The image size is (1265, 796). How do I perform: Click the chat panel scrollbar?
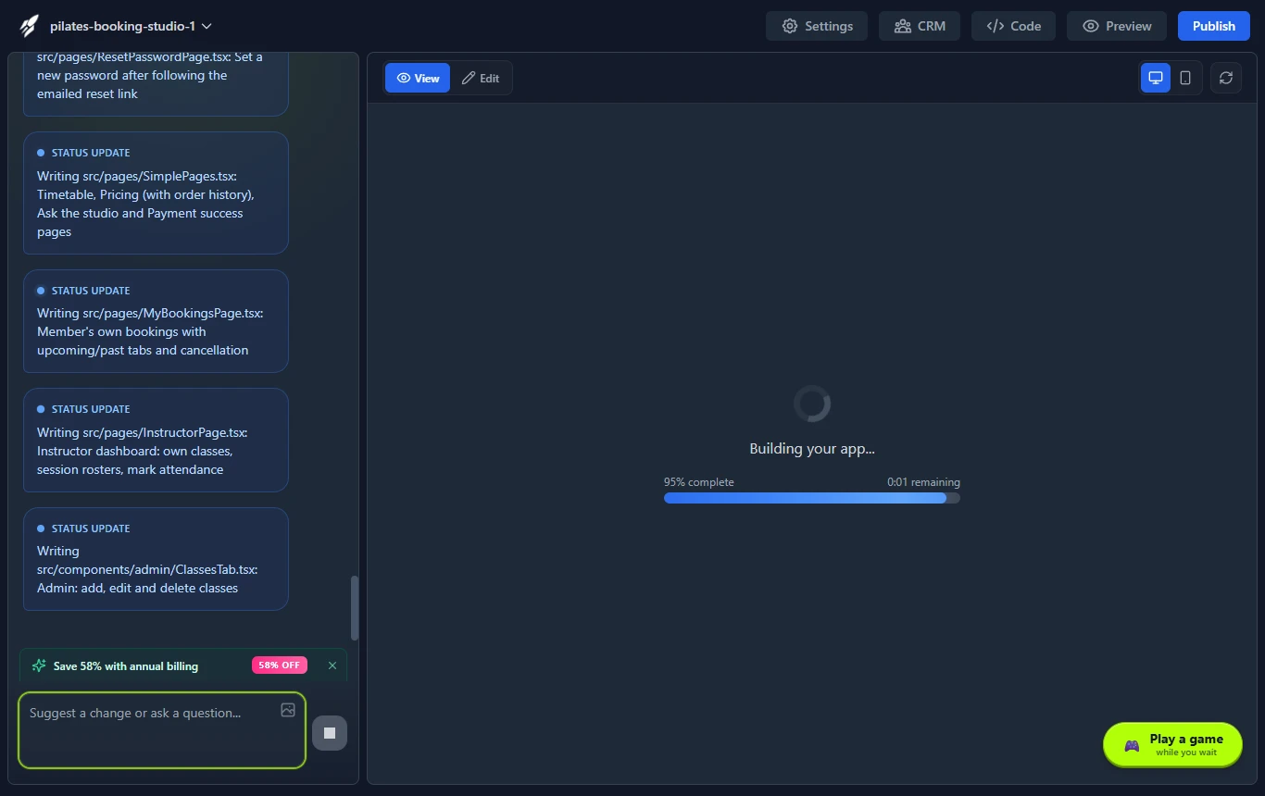pos(355,608)
